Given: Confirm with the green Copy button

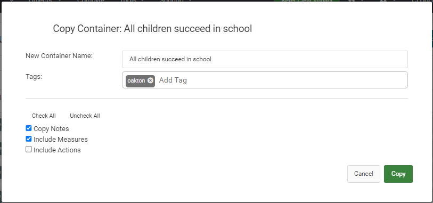Looking at the screenshot, I should (398, 174).
